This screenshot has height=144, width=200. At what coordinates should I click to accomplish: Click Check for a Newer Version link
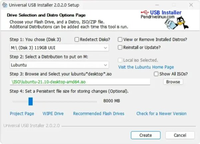coord(161,114)
